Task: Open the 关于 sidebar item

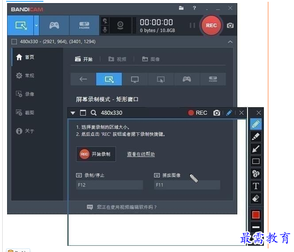Action: [x=25, y=131]
